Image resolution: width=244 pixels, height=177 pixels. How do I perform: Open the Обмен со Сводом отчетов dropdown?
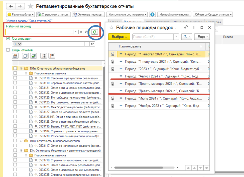pos(213,15)
